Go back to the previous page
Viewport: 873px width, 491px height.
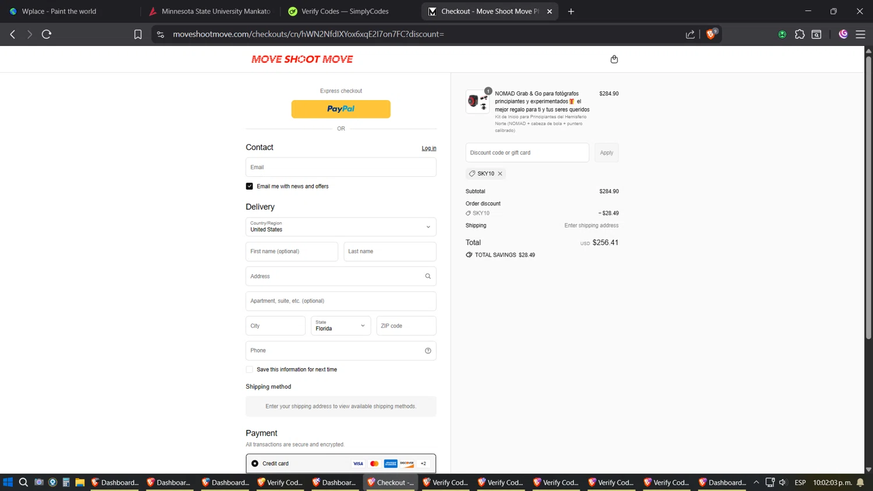pyautogui.click(x=13, y=34)
